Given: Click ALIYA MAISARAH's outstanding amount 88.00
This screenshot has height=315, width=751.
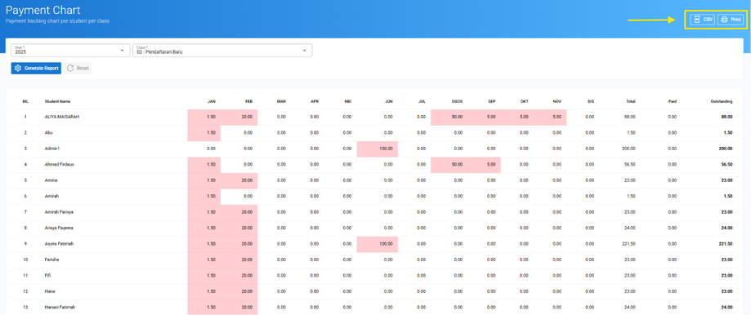Looking at the screenshot, I should (x=727, y=117).
